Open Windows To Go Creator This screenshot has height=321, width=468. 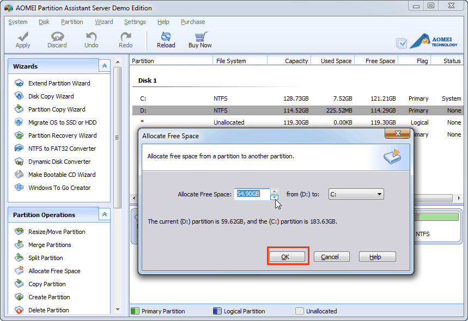[59, 188]
